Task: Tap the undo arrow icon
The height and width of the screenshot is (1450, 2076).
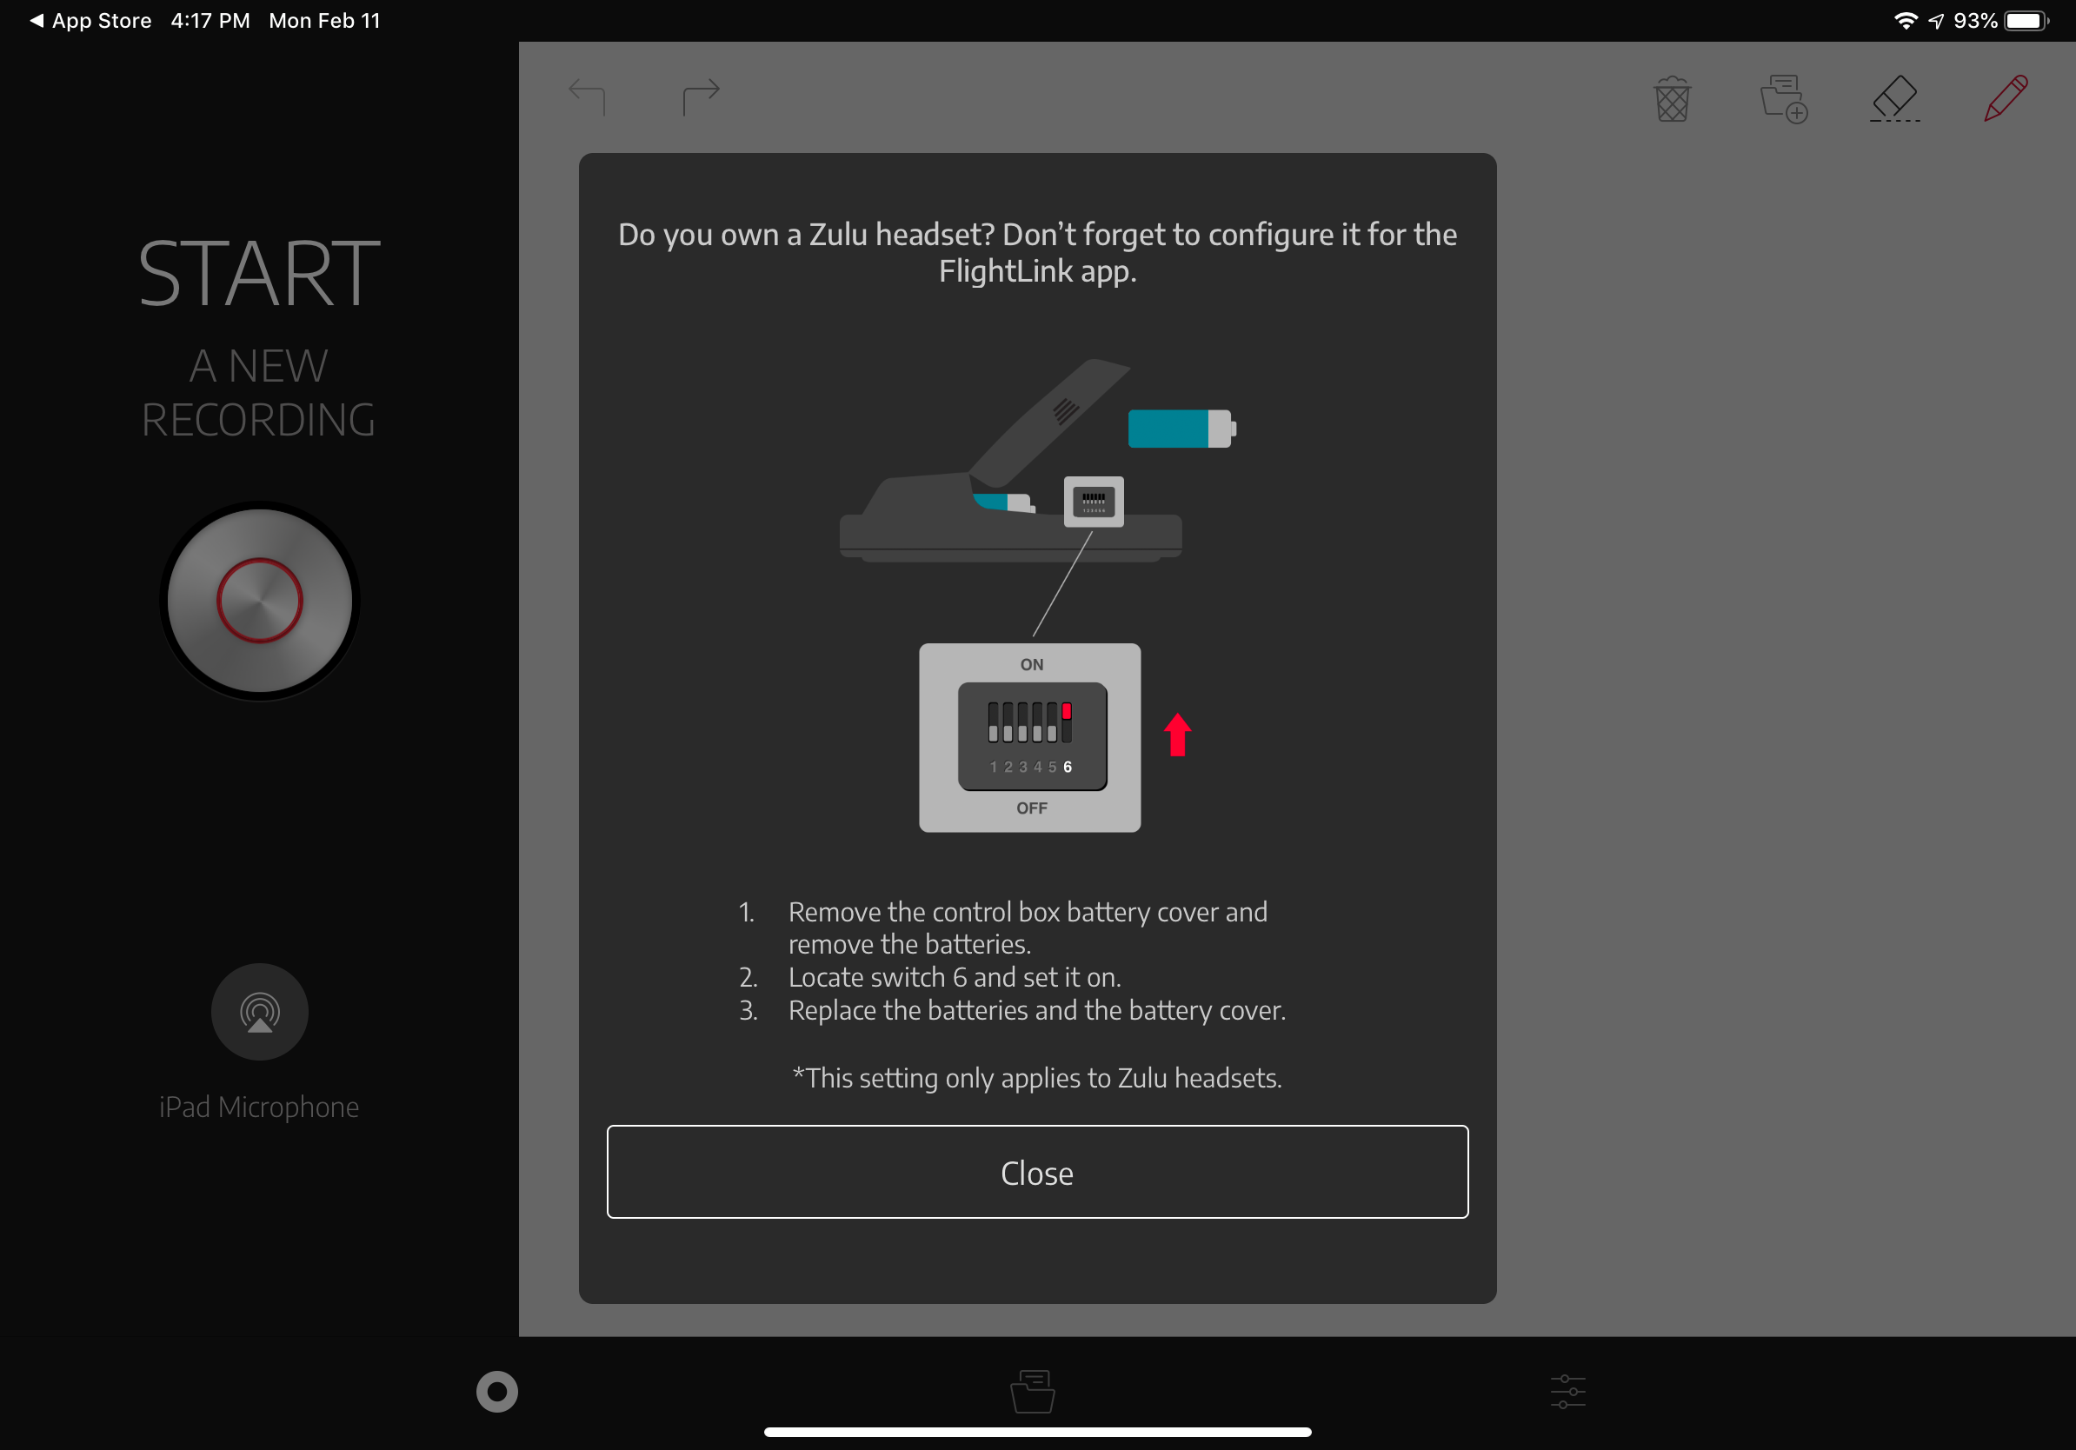Action: 587,96
